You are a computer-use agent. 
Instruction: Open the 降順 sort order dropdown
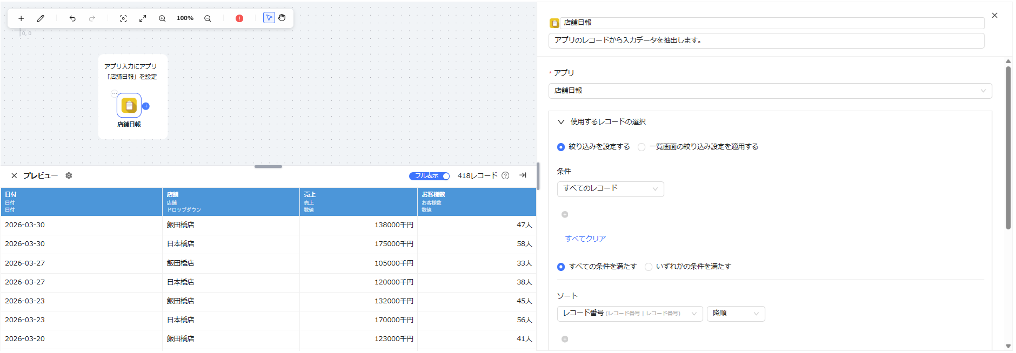coord(736,314)
